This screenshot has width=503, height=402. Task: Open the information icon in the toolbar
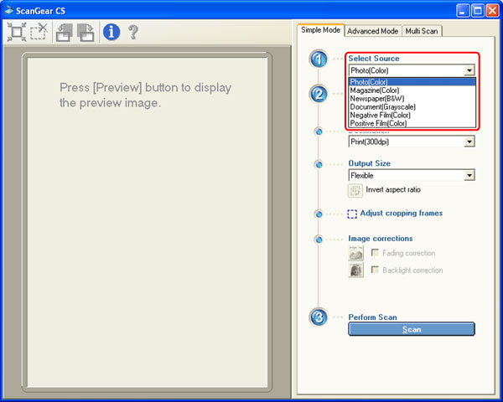click(x=111, y=32)
